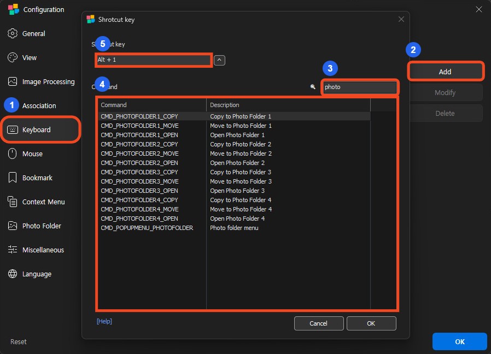
Task: Expand the shortcut key caret button
Action: [219, 60]
